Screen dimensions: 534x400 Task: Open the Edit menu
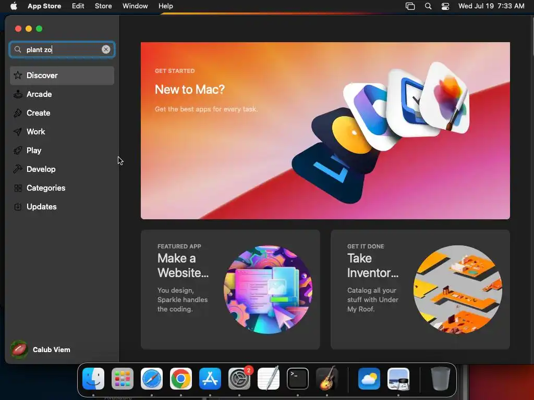point(78,6)
